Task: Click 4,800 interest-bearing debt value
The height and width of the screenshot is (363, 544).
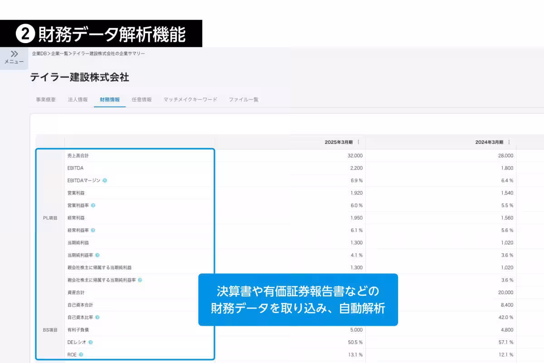Action: pos(507,330)
